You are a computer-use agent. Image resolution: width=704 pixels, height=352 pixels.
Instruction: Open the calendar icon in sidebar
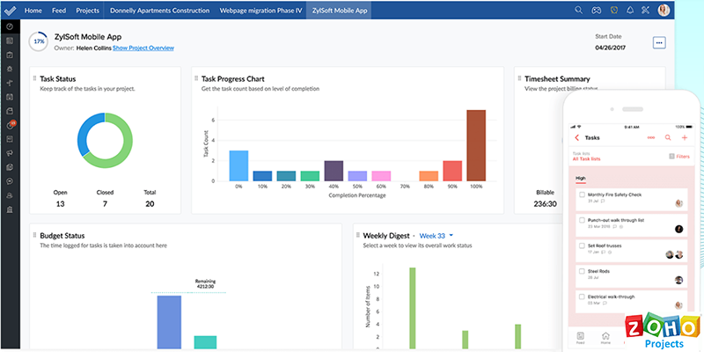[10, 97]
